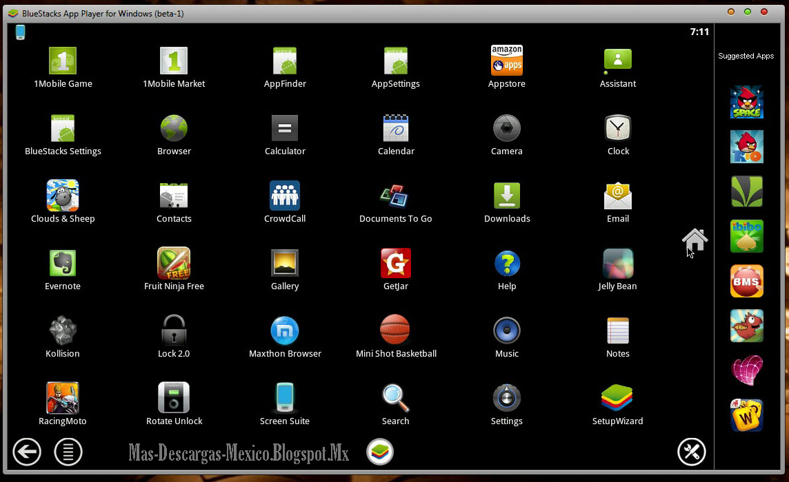Start the Clouds & Sheep game
Screen dimensions: 789x482
[63, 195]
